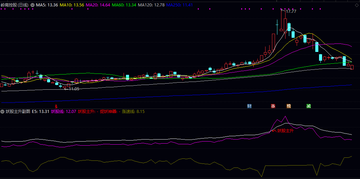This screenshot has height=179, width=360.
Task: Click the 岭南控股(日线) stock title
Action: [x=15, y=5]
